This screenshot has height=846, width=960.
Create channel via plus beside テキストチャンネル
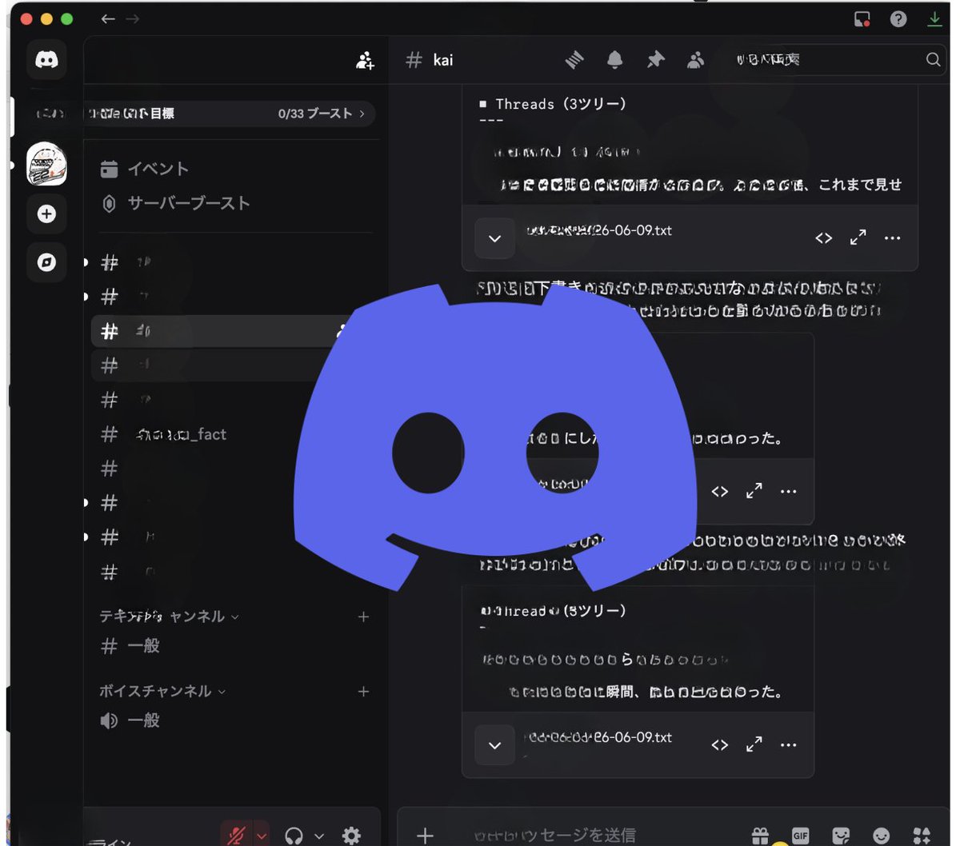(363, 617)
